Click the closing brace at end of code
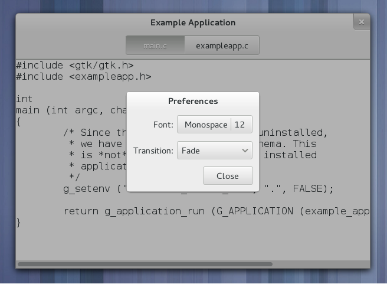This screenshot has width=387, height=284. [19, 223]
